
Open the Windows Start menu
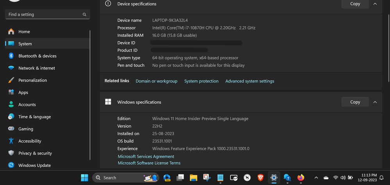[x=84, y=178]
